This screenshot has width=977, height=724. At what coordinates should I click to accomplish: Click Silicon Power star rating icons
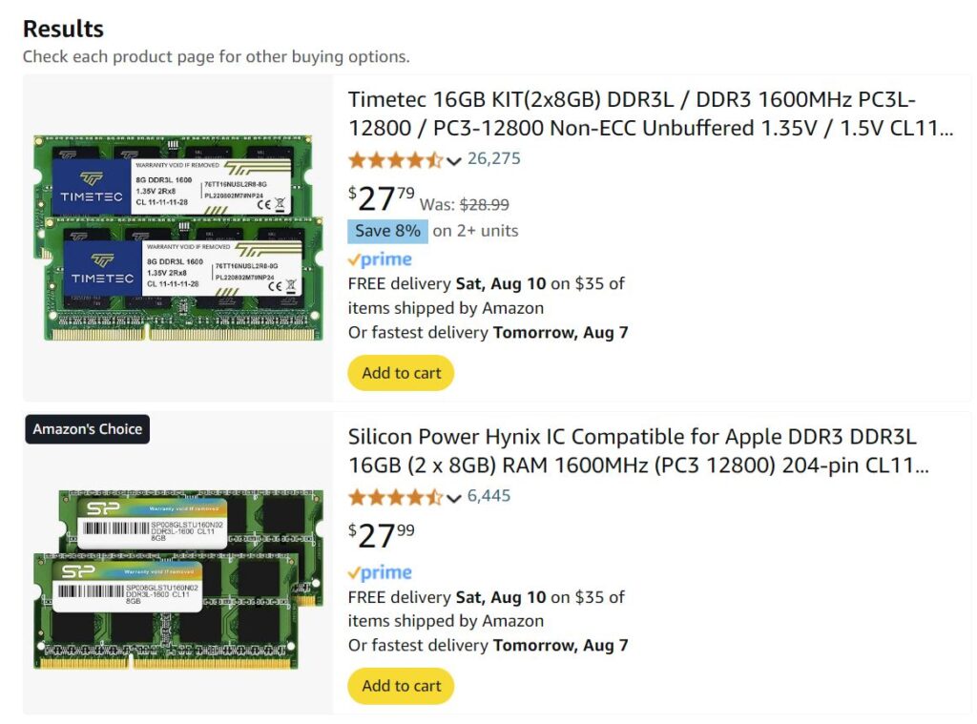pyautogui.click(x=395, y=497)
